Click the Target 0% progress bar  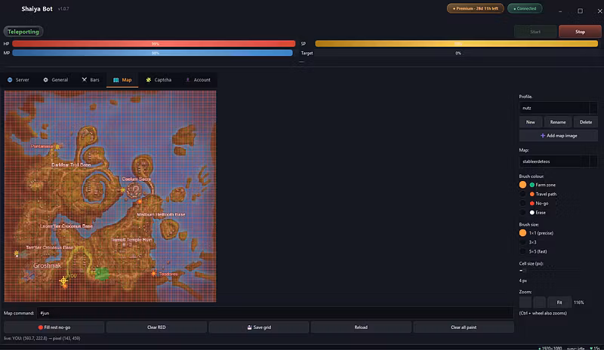point(457,53)
